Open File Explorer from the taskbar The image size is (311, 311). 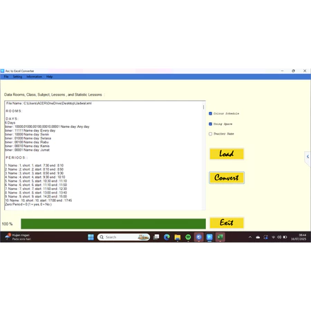[x=178, y=237]
